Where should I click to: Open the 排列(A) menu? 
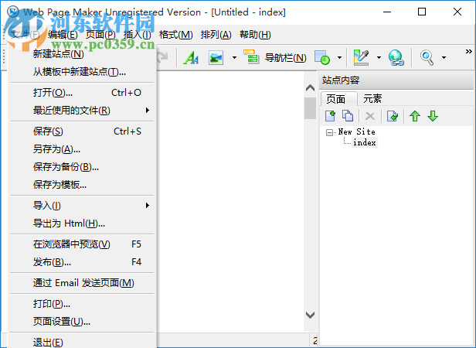coord(216,35)
